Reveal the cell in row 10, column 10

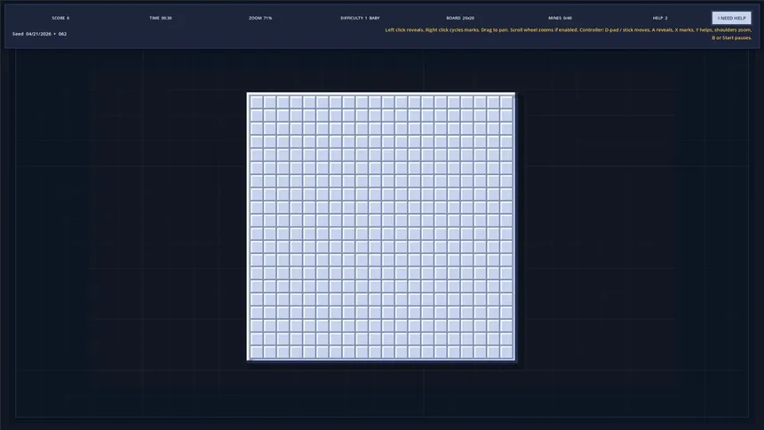(x=375, y=220)
